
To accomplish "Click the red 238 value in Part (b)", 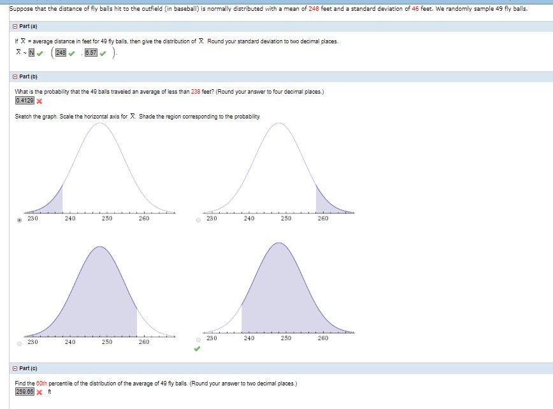I will [196, 92].
